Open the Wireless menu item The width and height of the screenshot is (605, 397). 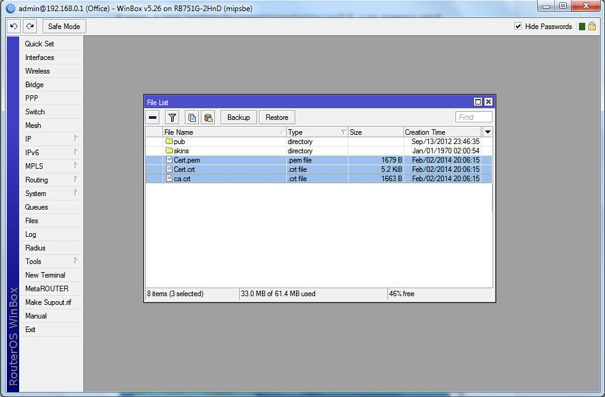[38, 71]
